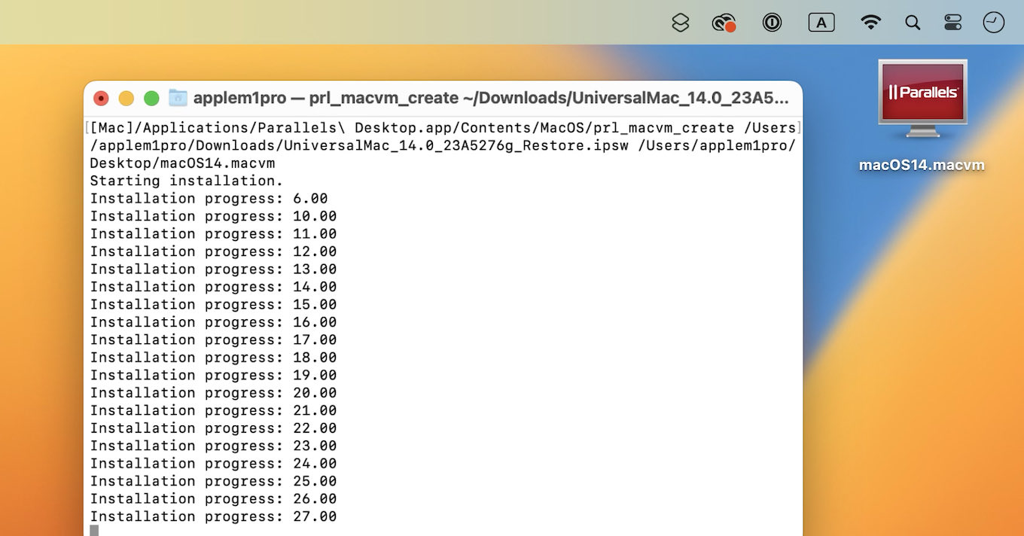Click the 1Password menu bar icon
1024x536 pixels.
(x=772, y=22)
